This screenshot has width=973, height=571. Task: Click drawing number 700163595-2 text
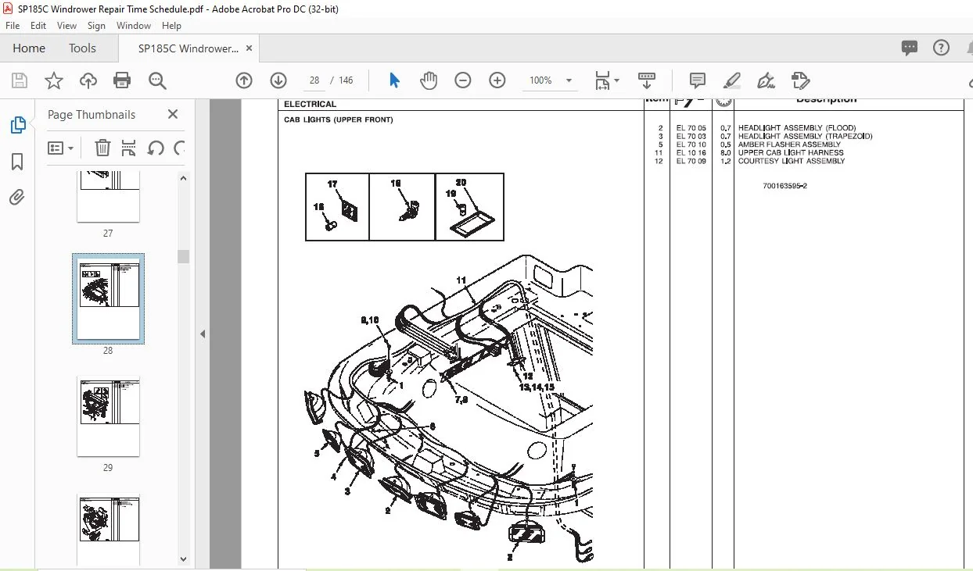tap(785, 186)
